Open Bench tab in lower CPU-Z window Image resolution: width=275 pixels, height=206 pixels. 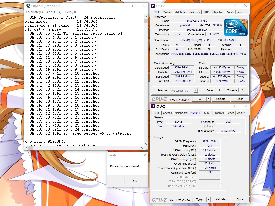230,113
